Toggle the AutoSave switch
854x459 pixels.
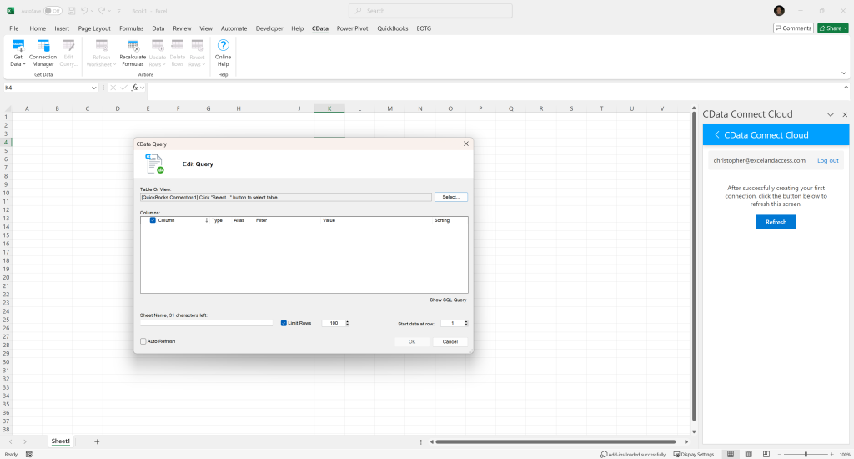53,11
